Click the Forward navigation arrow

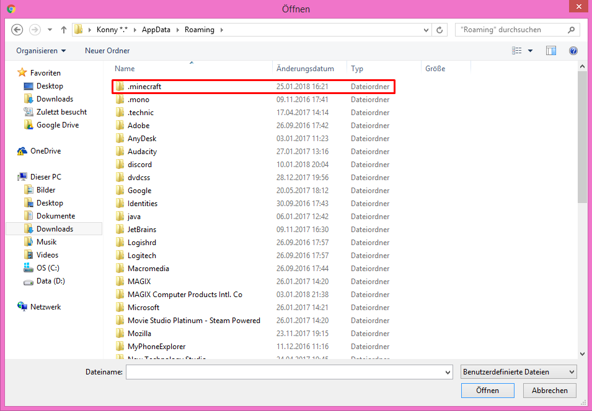click(x=35, y=30)
